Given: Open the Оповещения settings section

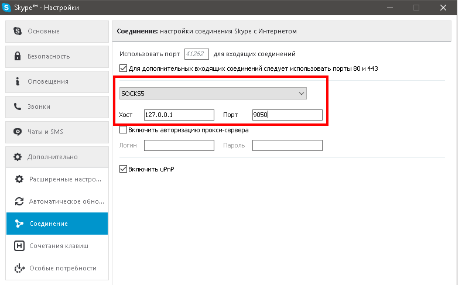Looking at the screenshot, I should point(57,81).
